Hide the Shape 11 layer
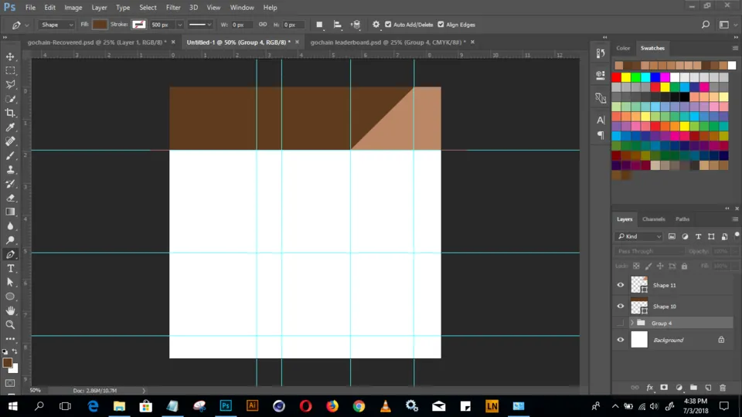The image size is (742, 417). pyautogui.click(x=621, y=285)
